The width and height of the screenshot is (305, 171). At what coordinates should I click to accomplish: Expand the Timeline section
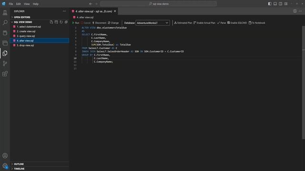(19, 169)
